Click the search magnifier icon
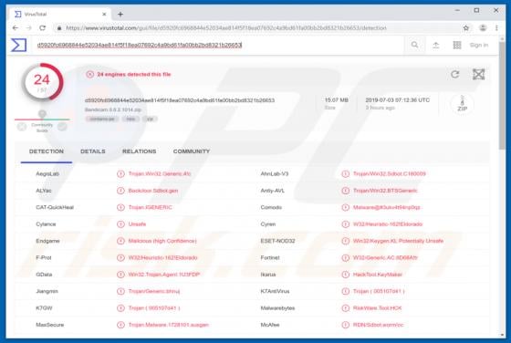511x343 pixels. point(414,45)
